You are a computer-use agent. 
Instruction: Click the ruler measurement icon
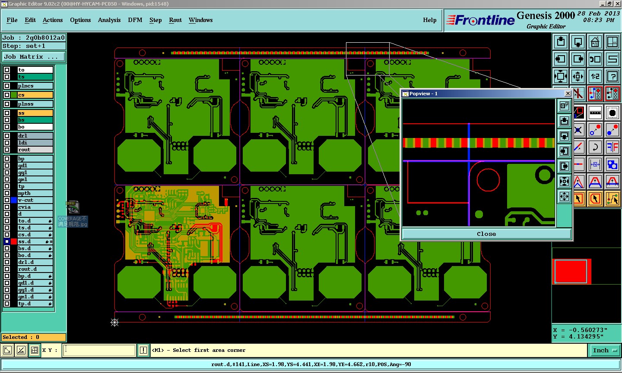coord(595,113)
